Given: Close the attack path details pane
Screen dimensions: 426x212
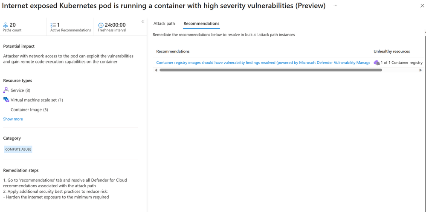Looking at the screenshot, I should (422, 6).
